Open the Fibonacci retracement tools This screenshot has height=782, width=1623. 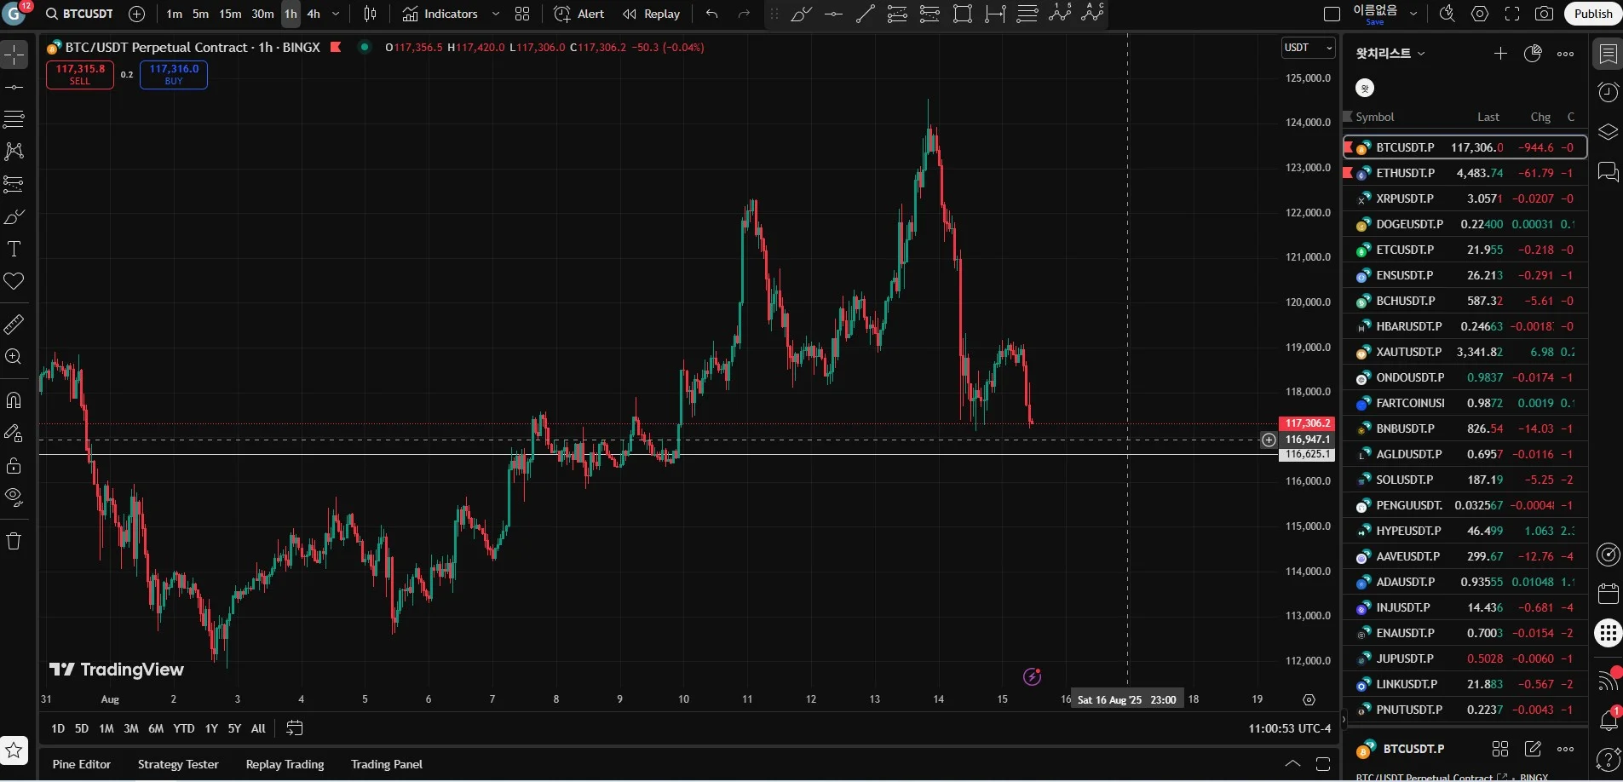[14, 119]
